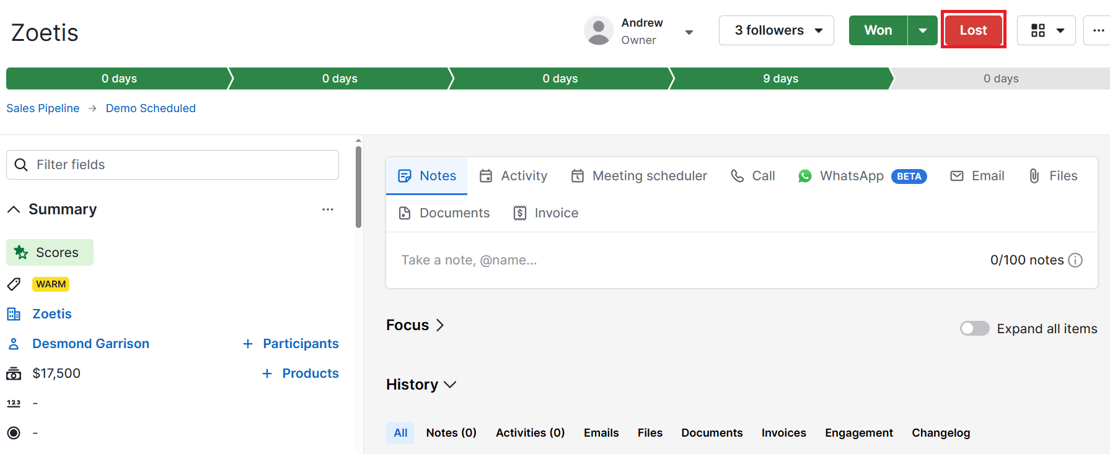Image resolution: width=1110 pixels, height=454 pixels.
Task: Click the envelope icon on Email tab
Action: [x=957, y=176]
